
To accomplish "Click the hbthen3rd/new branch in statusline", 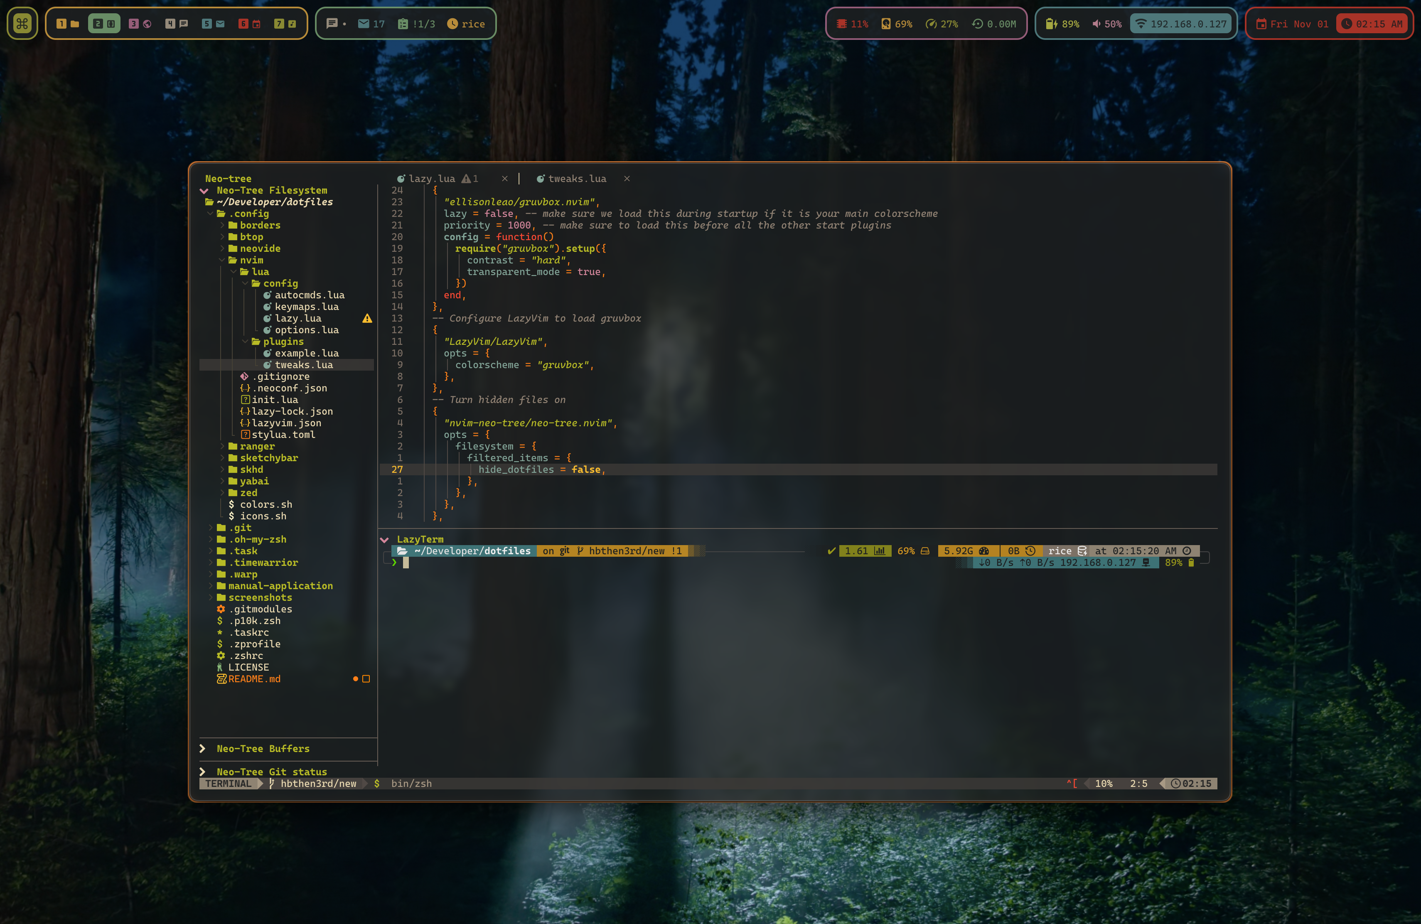I will coord(313,784).
